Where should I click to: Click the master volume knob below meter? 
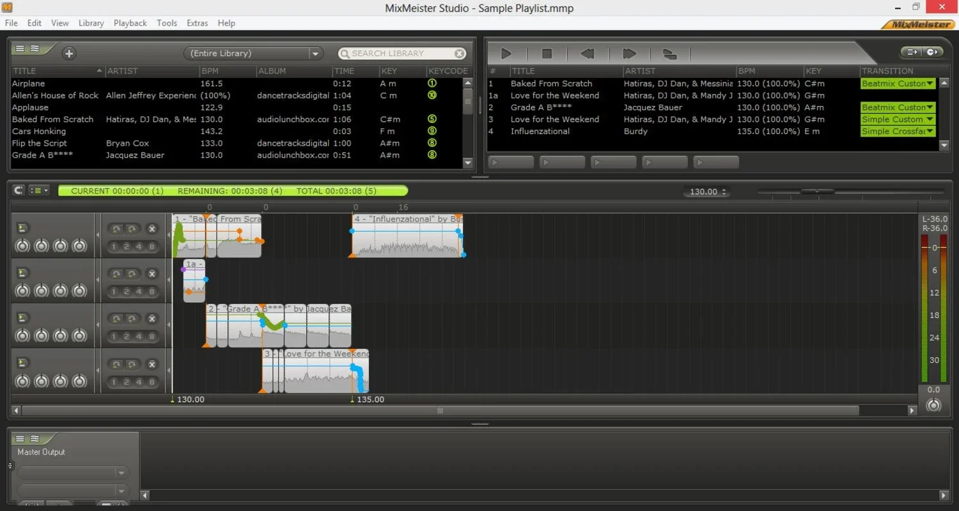pos(933,405)
